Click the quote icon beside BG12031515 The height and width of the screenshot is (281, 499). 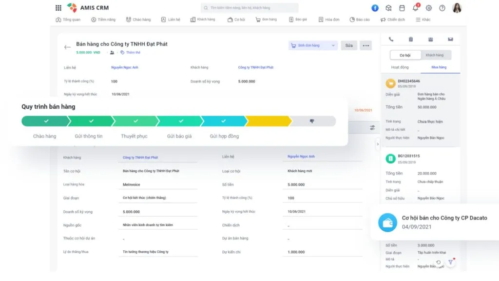(390, 159)
